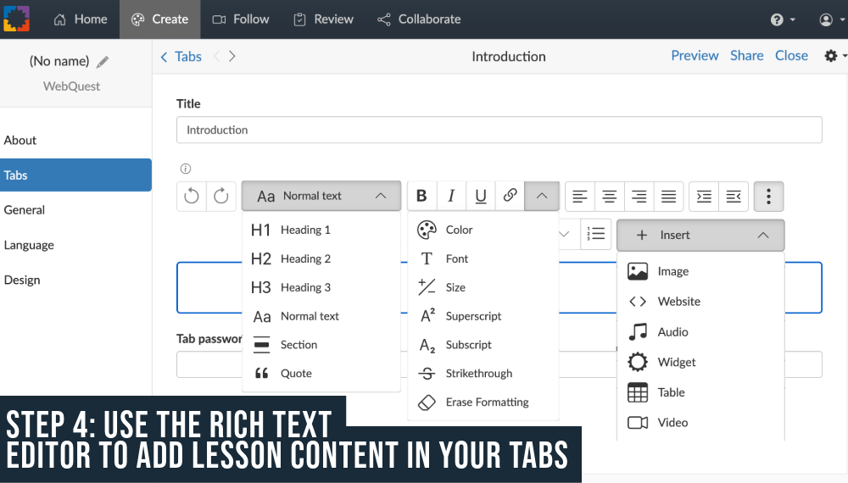This screenshot has height=483, width=848.
Task: Open the settings gear menu
Action: tap(835, 56)
